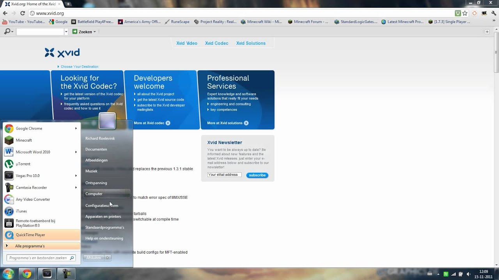
Task: Click the Xvid Codec navigation link
Action: pos(217,43)
